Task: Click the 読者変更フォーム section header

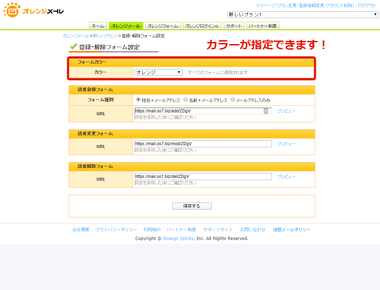Action: [x=192, y=134]
